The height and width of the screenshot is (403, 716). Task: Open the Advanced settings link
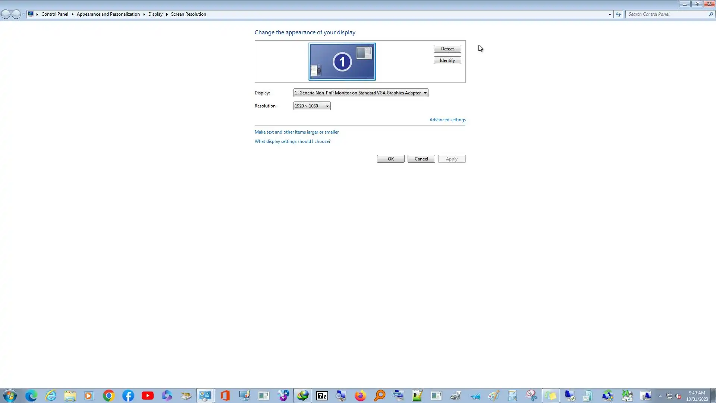coord(447,120)
